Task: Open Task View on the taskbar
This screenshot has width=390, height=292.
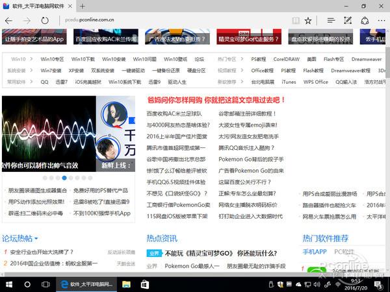Action: coord(45,284)
